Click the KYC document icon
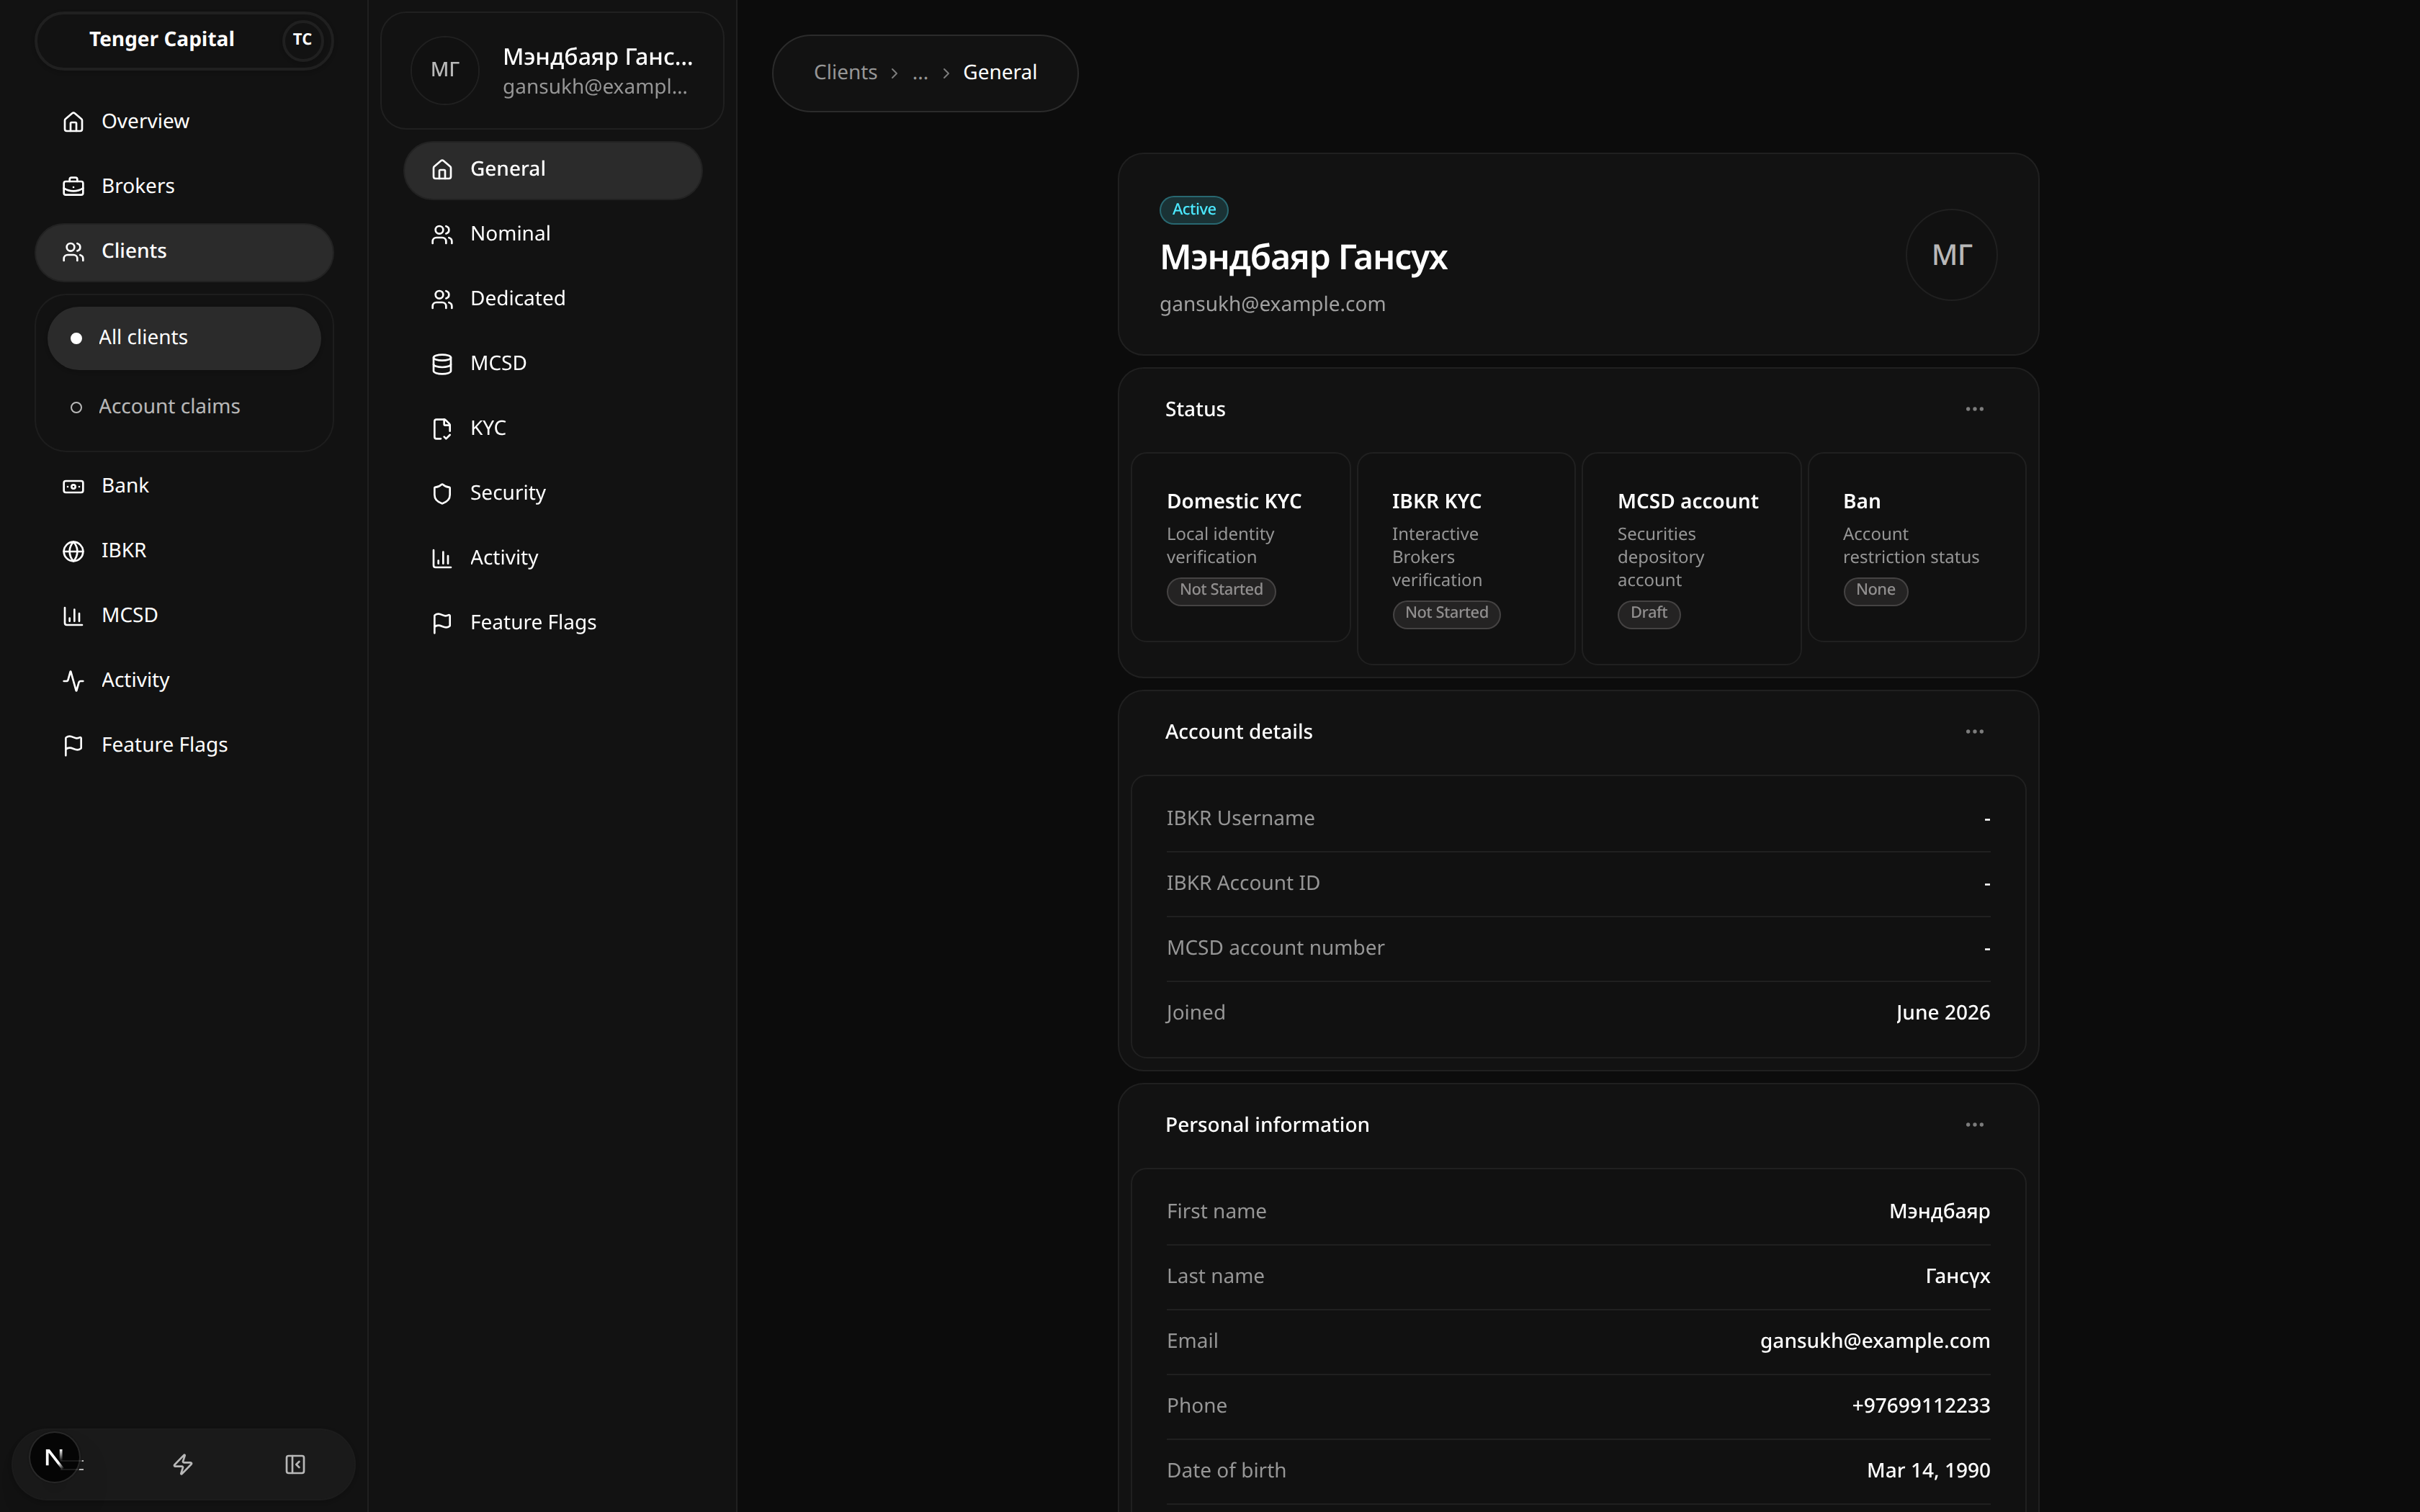Viewport: 2420px width, 1512px height. (x=442, y=429)
